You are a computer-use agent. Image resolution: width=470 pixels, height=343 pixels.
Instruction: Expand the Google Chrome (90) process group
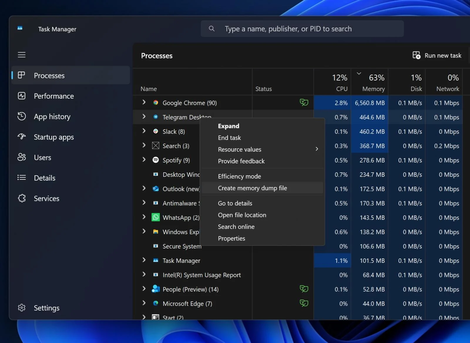pyautogui.click(x=144, y=102)
